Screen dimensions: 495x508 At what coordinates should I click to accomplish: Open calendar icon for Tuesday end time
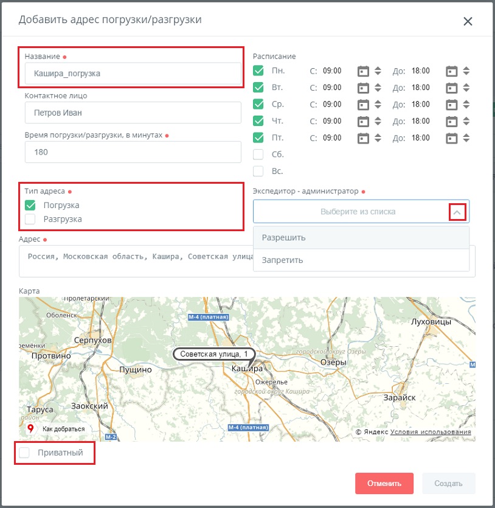451,88
